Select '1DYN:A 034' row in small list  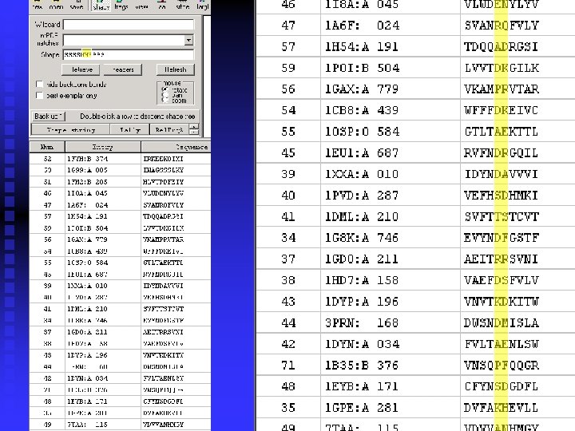(x=120, y=378)
